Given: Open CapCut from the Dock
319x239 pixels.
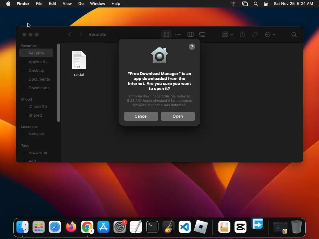Looking at the screenshot, I should click(x=240, y=227).
